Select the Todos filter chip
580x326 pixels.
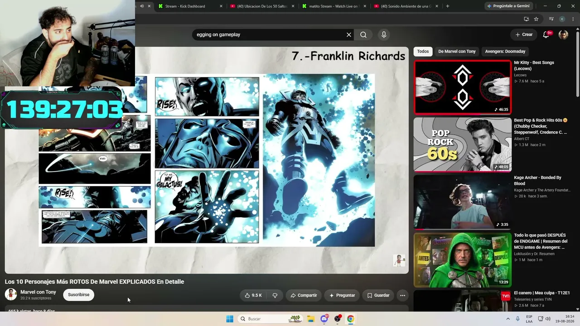pos(423,51)
